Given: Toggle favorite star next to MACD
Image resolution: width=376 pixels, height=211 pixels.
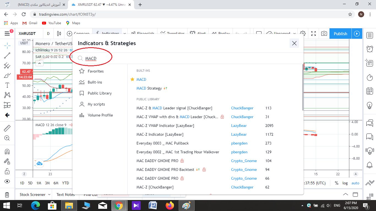Looking at the screenshot, I should (132, 79).
